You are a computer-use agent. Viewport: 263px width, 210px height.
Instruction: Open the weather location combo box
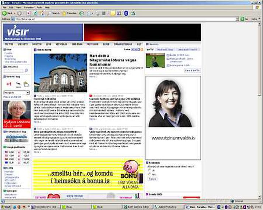(17, 92)
